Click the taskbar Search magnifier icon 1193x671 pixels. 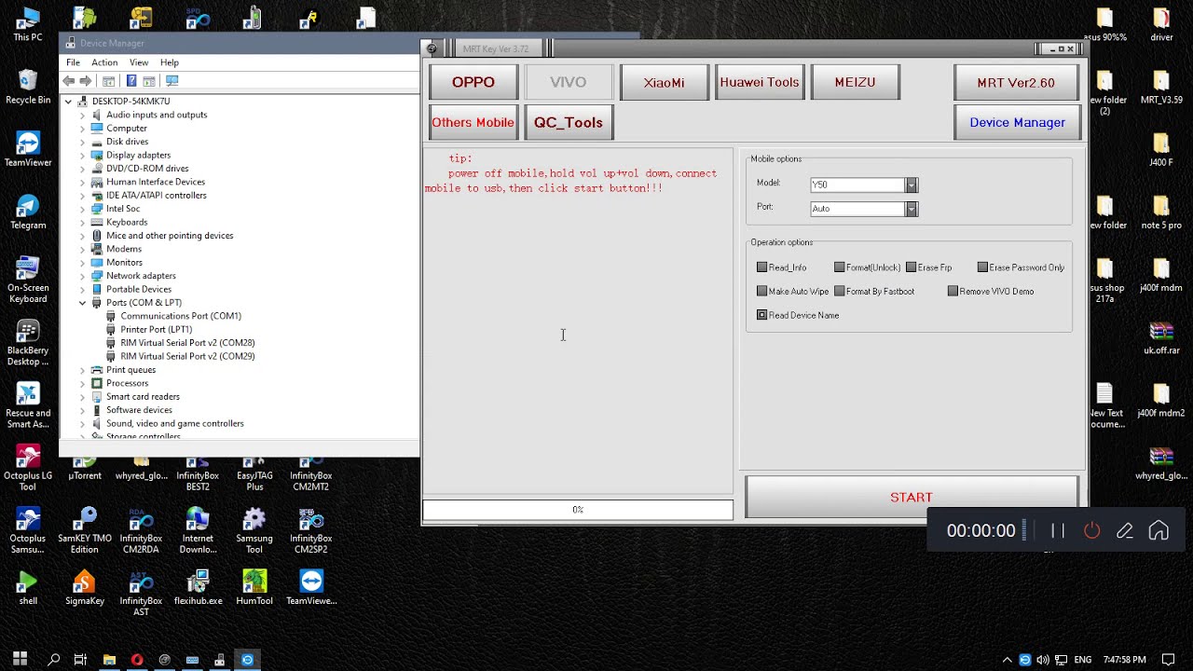click(54, 660)
